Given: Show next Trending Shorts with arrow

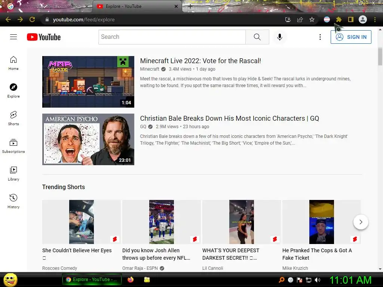Looking at the screenshot, I should tap(361, 222).
